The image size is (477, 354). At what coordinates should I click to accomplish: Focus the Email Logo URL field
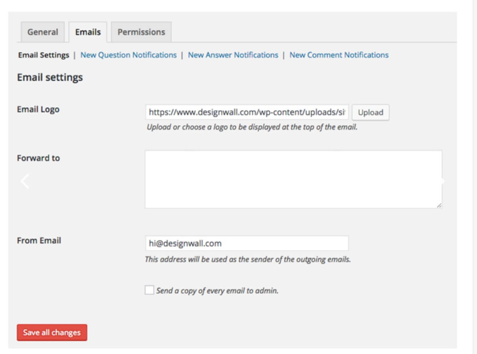point(246,112)
